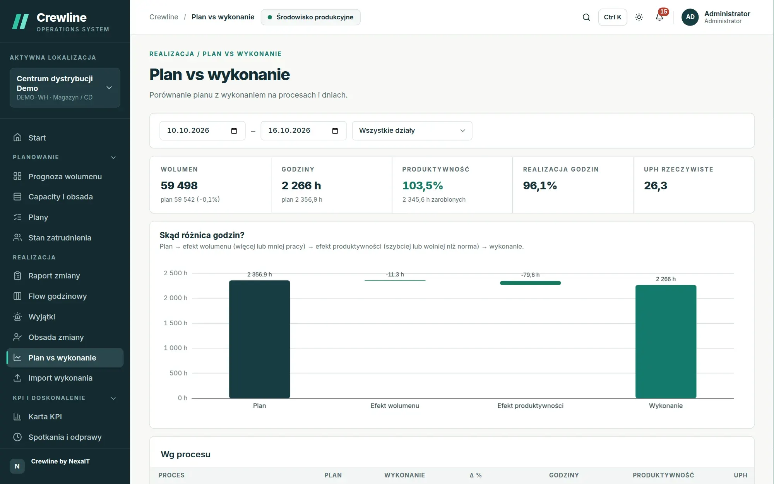
Task: Collapse the KPI i doskonalenie section
Action: pyautogui.click(x=65, y=398)
